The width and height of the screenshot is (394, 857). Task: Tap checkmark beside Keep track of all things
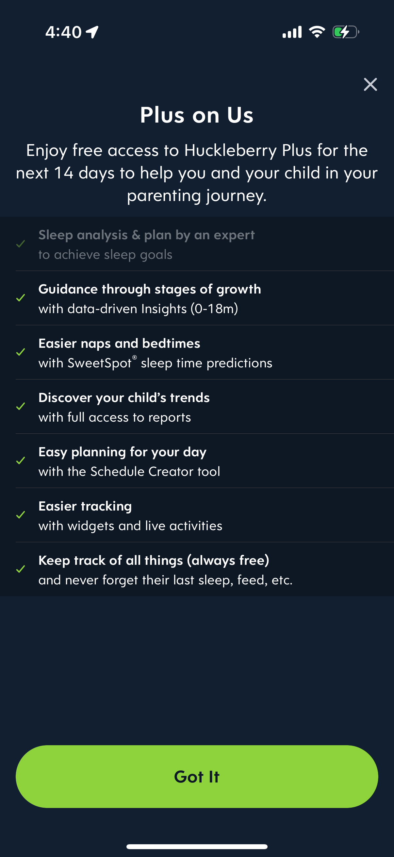pyautogui.click(x=21, y=569)
